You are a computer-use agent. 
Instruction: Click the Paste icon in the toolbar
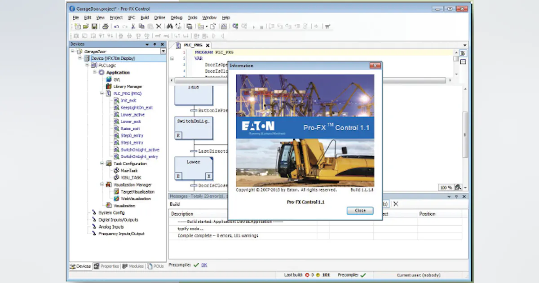pyautogui.click(x=150, y=26)
